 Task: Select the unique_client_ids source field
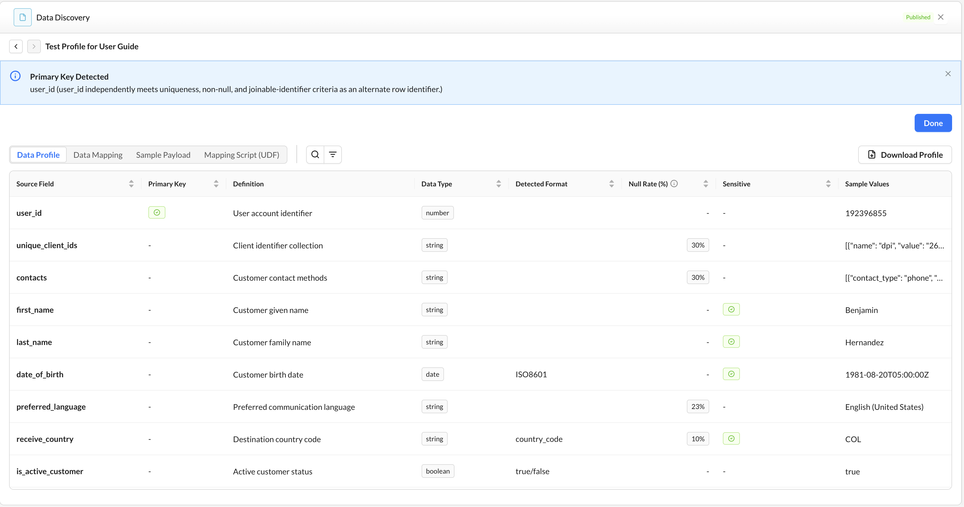point(47,245)
